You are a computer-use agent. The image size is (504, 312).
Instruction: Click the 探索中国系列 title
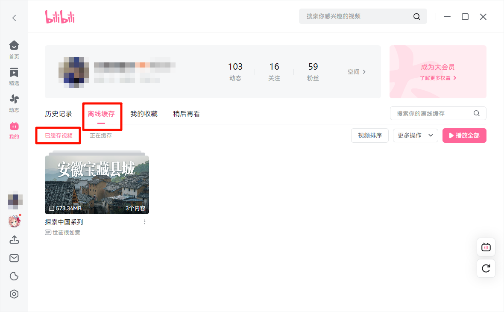click(x=64, y=222)
